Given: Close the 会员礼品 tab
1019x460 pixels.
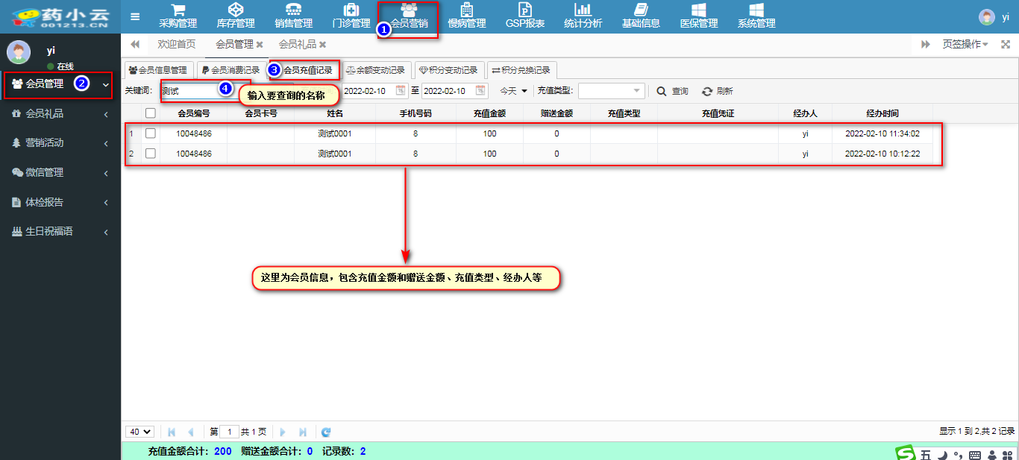Looking at the screenshot, I should pyautogui.click(x=322, y=45).
